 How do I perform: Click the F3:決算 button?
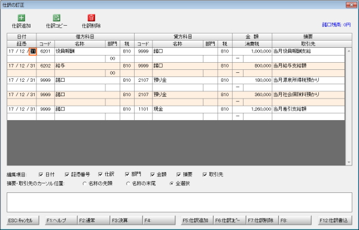click(126, 220)
